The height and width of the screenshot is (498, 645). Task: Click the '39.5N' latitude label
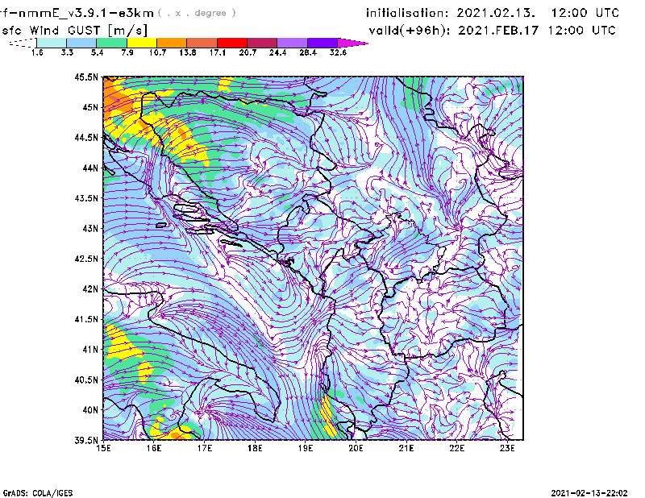(86, 440)
